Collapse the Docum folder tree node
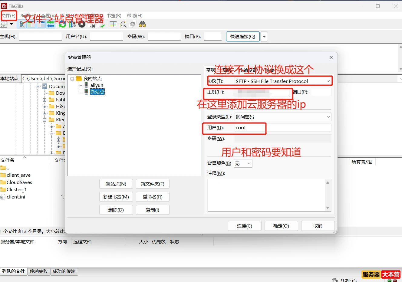The image size is (402, 282). tap(38, 87)
